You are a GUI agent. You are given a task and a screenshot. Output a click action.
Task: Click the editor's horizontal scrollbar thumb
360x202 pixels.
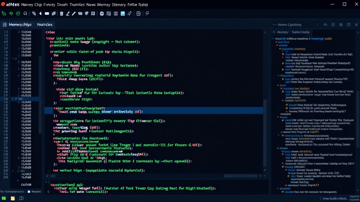point(240,176)
